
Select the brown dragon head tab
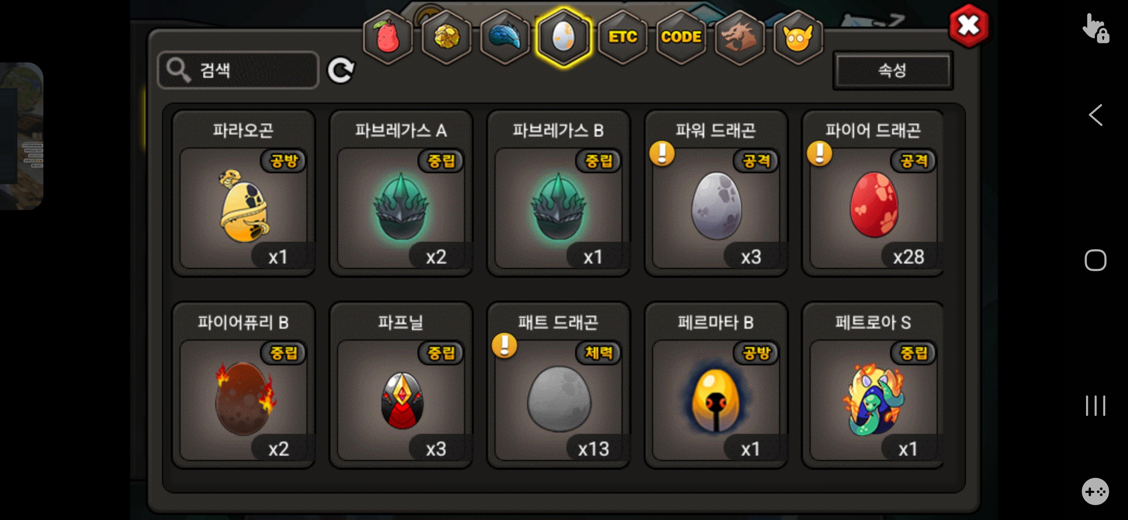(740, 38)
